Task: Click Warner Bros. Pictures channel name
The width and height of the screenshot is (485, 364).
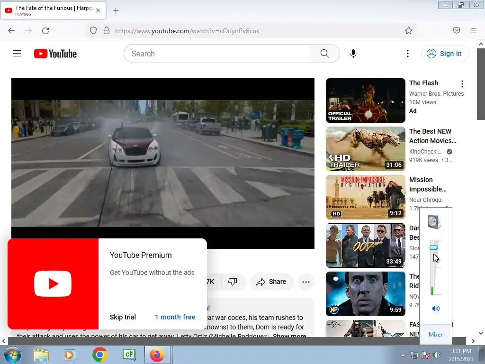Action: [436, 93]
